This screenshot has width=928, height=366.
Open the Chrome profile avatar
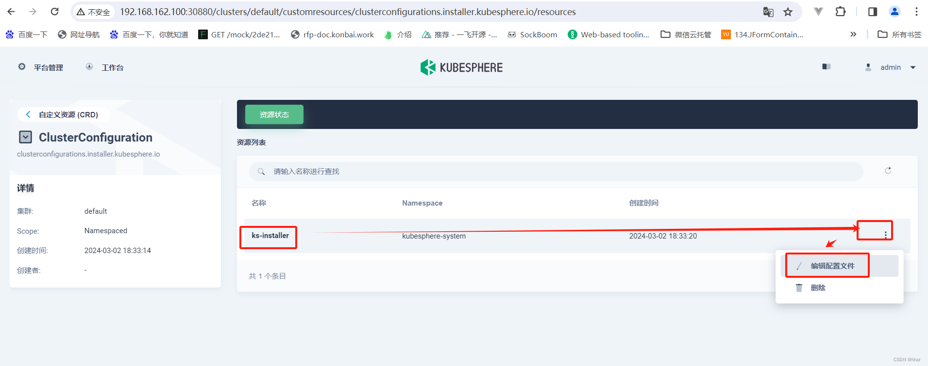click(894, 12)
